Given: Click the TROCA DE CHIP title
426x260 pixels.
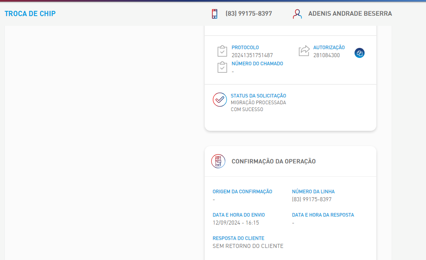Looking at the screenshot, I should click(30, 14).
